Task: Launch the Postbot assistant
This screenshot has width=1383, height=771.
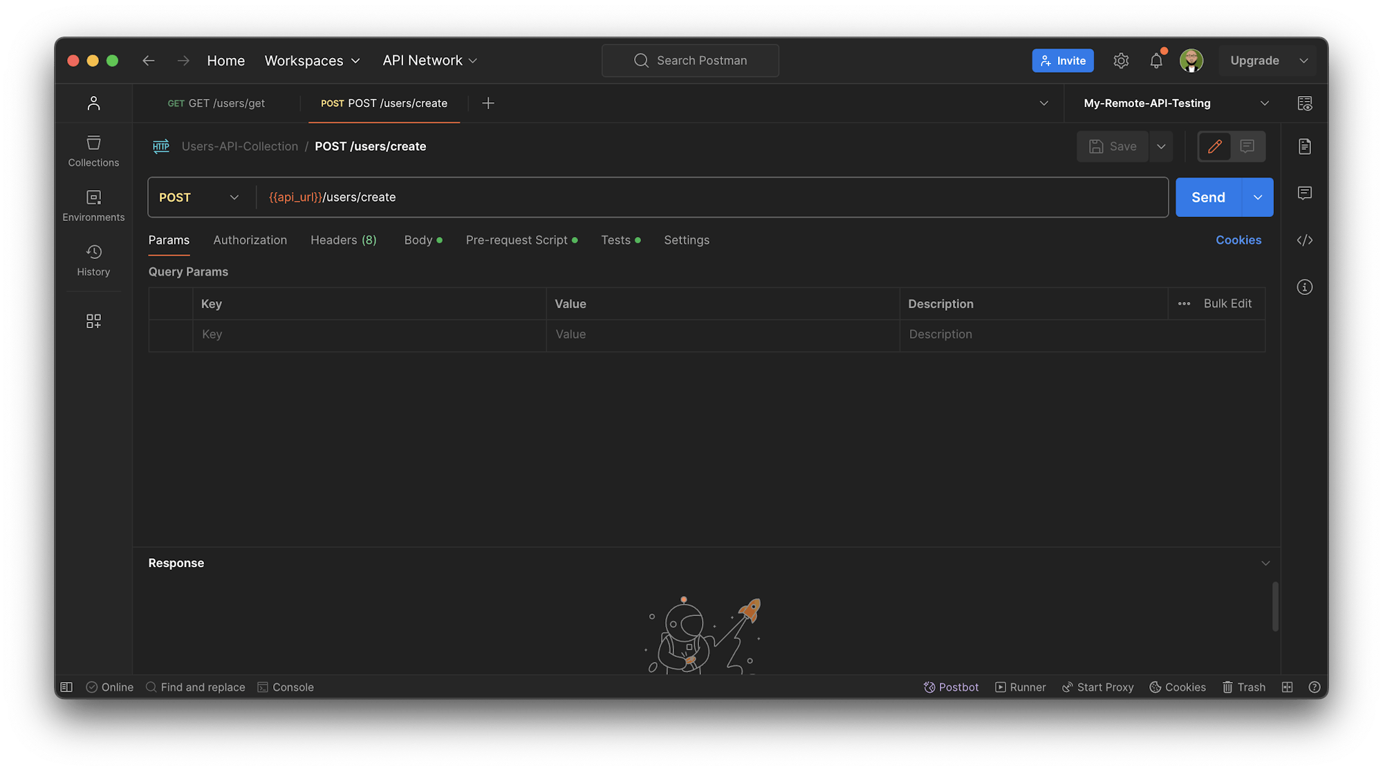Action: 951,687
